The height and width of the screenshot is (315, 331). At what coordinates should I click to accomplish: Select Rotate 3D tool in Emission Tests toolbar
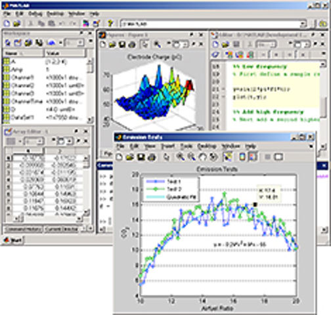(x=213, y=157)
